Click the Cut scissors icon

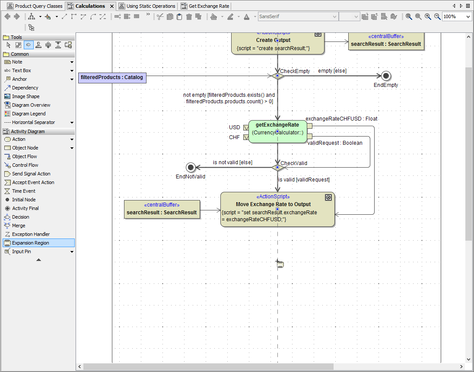[160, 16]
